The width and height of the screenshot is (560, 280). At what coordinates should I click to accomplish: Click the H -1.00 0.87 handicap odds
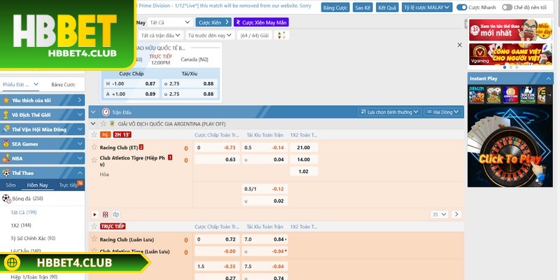coord(131,83)
